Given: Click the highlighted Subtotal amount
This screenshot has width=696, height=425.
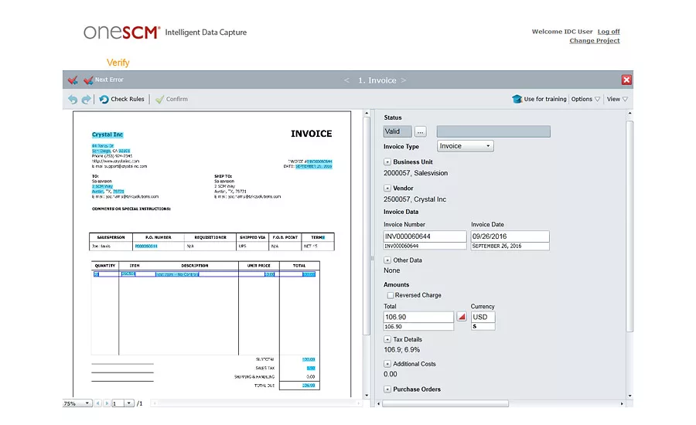Looking at the screenshot, I should coord(309,359).
